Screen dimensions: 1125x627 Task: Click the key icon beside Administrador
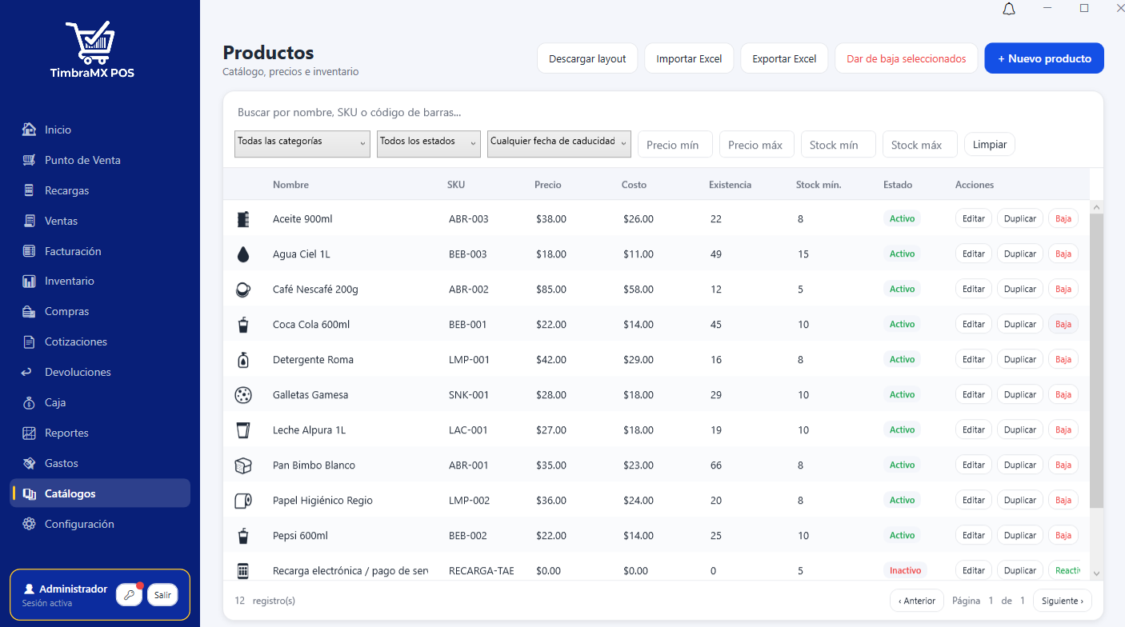pos(129,595)
